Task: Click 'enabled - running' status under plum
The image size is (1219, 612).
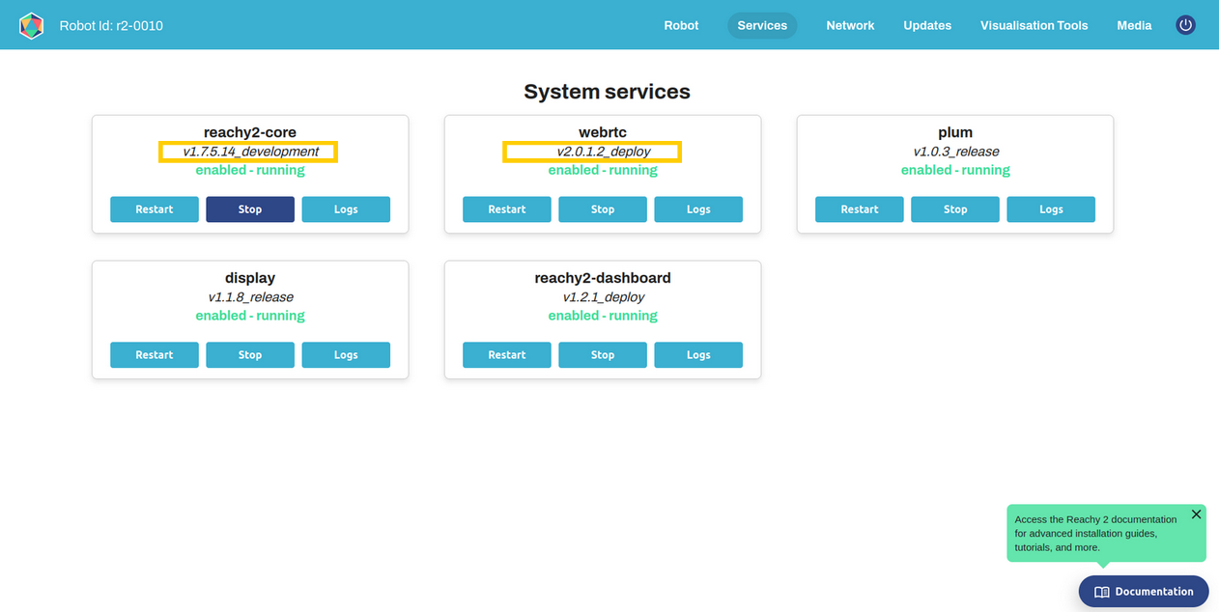Action: tap(955, 170)
